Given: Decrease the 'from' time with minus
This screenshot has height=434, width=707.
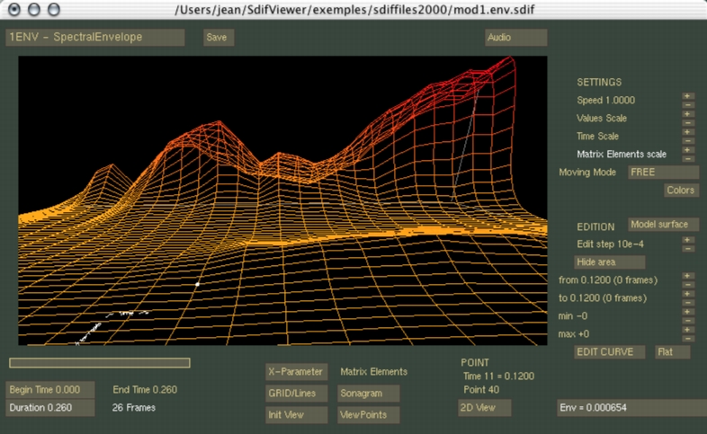Looking at the screenshot, I should pos(687,284).
